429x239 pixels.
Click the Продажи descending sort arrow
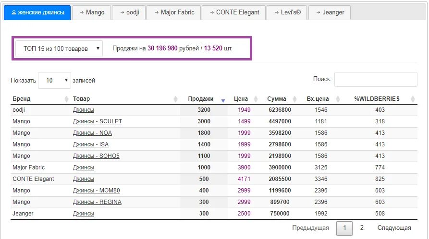tap(223, 101)
